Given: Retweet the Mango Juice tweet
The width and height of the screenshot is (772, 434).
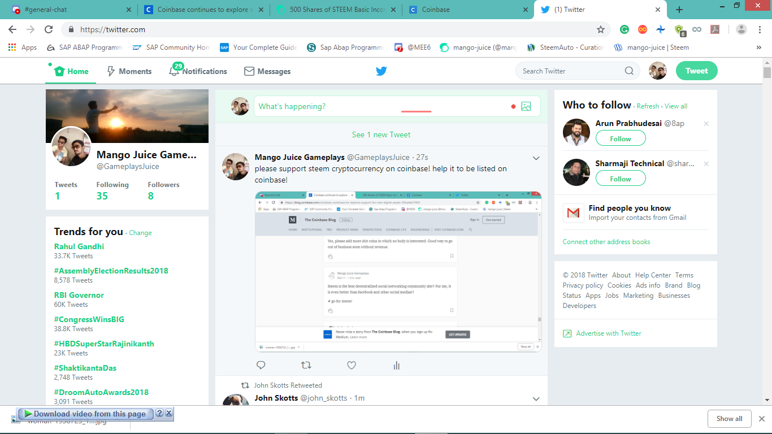Looking at the screenshot, I should 306,366.
